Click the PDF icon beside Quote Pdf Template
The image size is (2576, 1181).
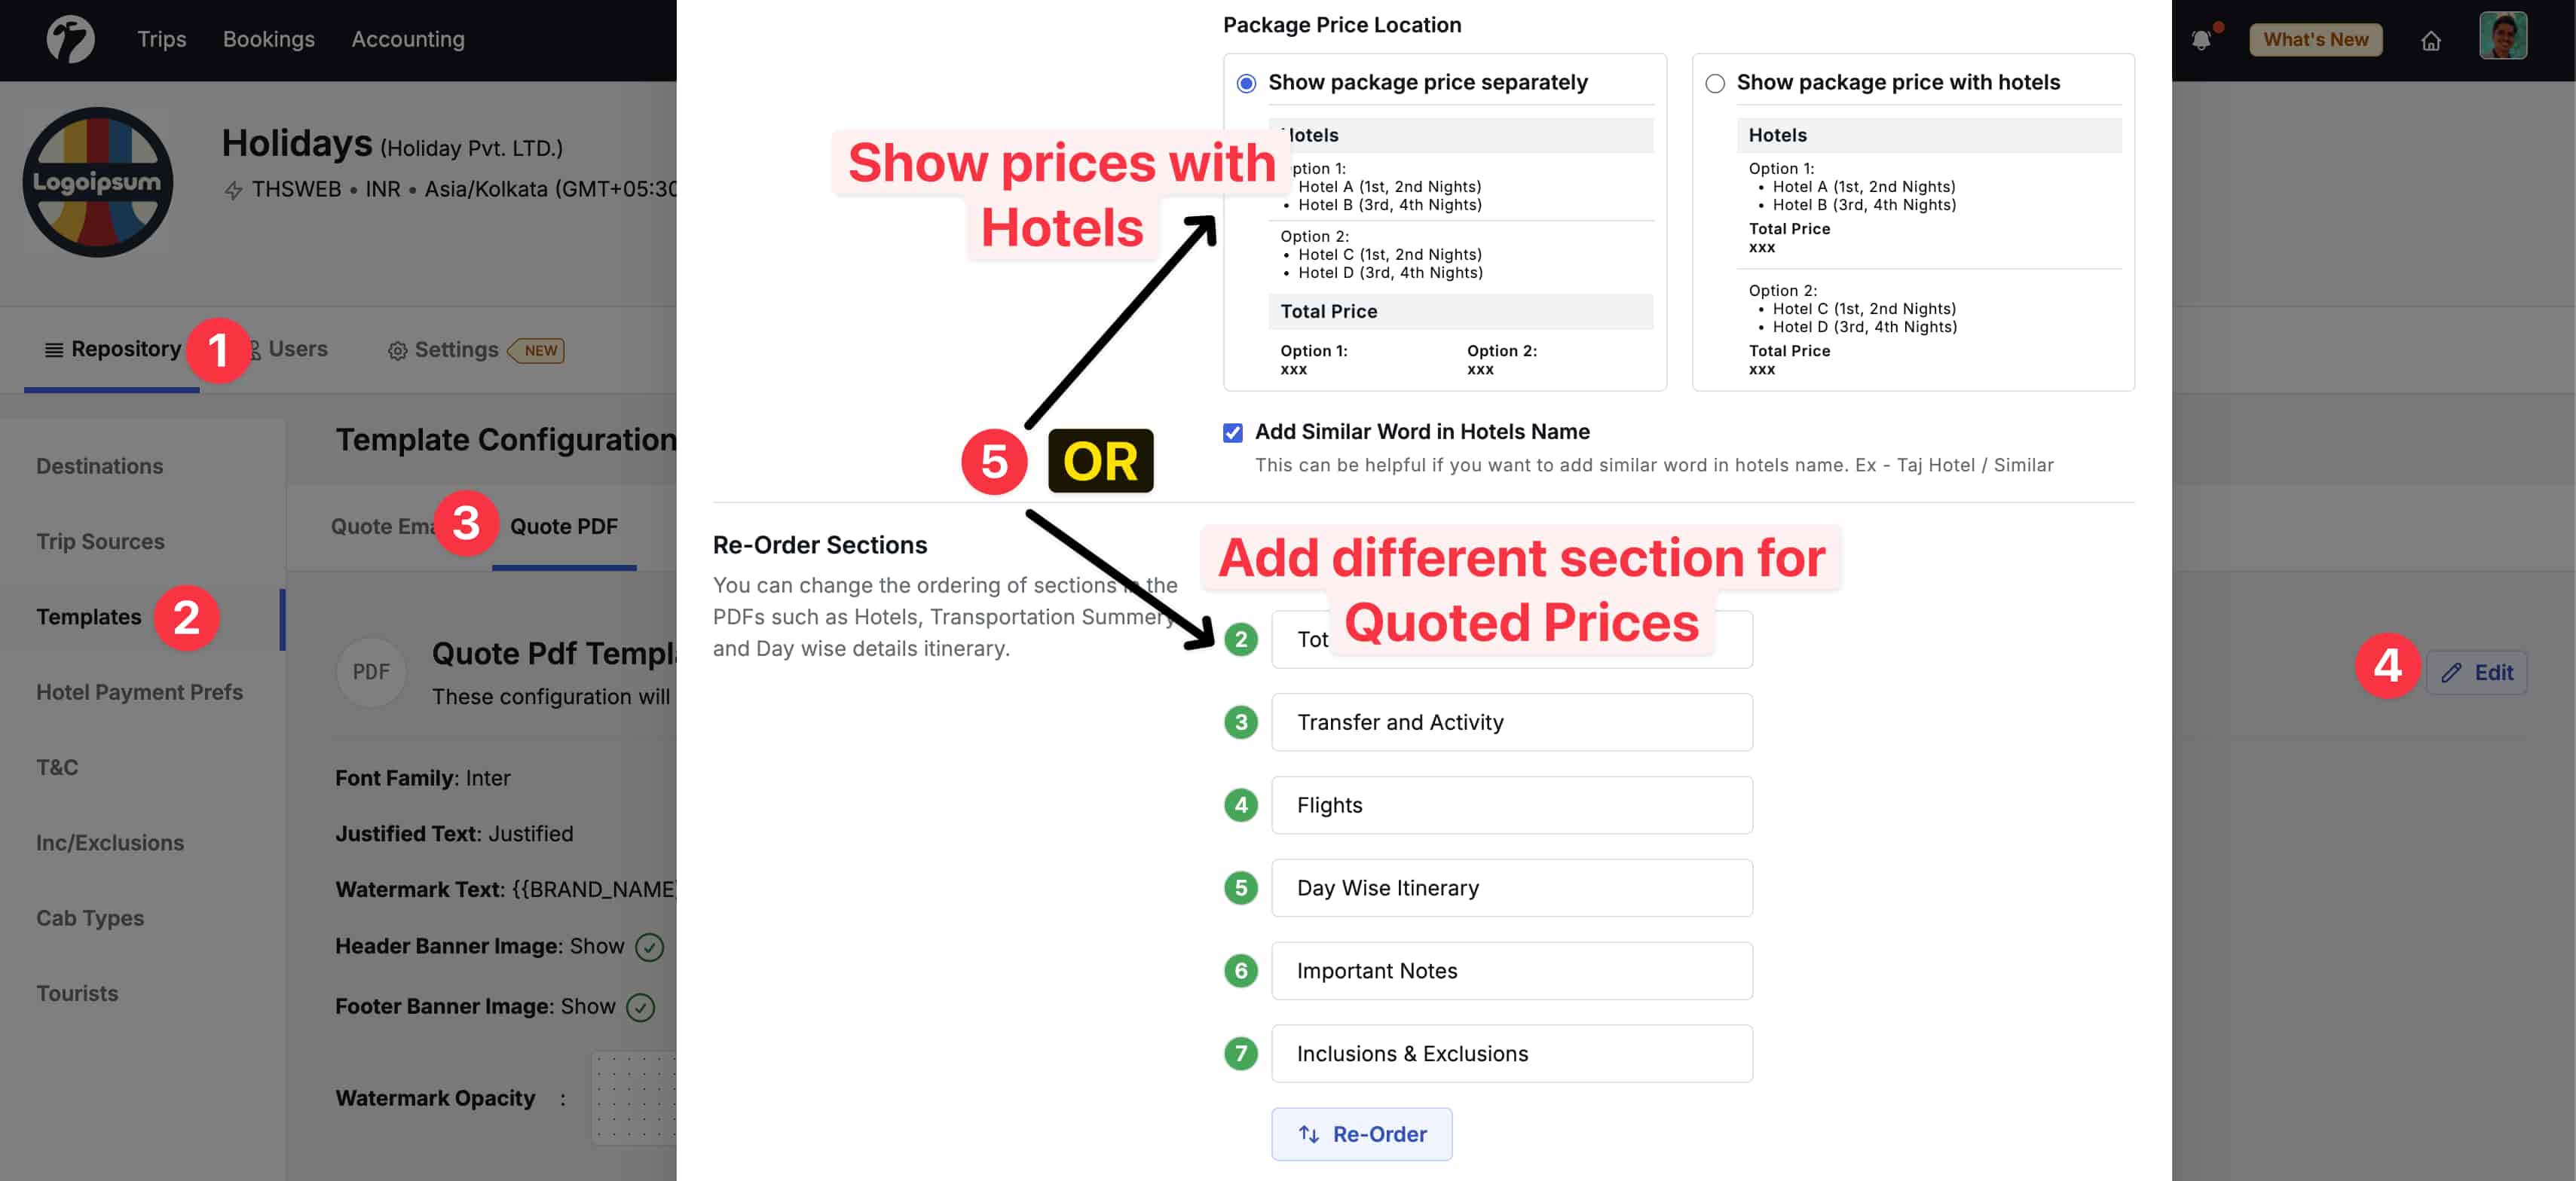pyautogui.click(x=371, y=671)
